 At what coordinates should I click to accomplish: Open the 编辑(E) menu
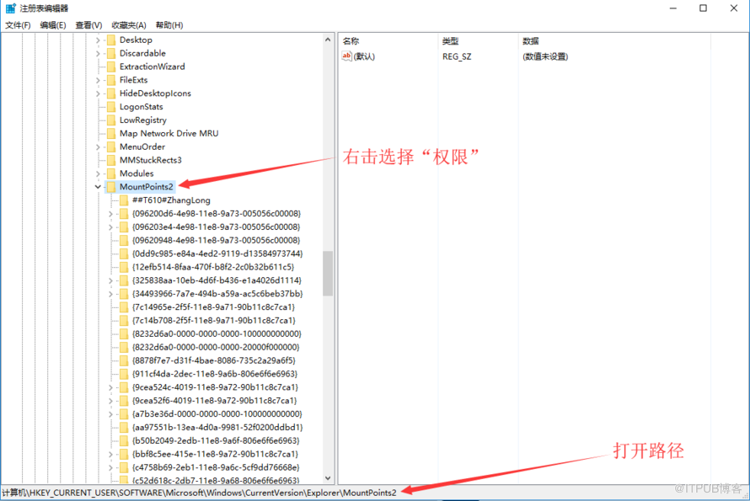tap(52, 25)
